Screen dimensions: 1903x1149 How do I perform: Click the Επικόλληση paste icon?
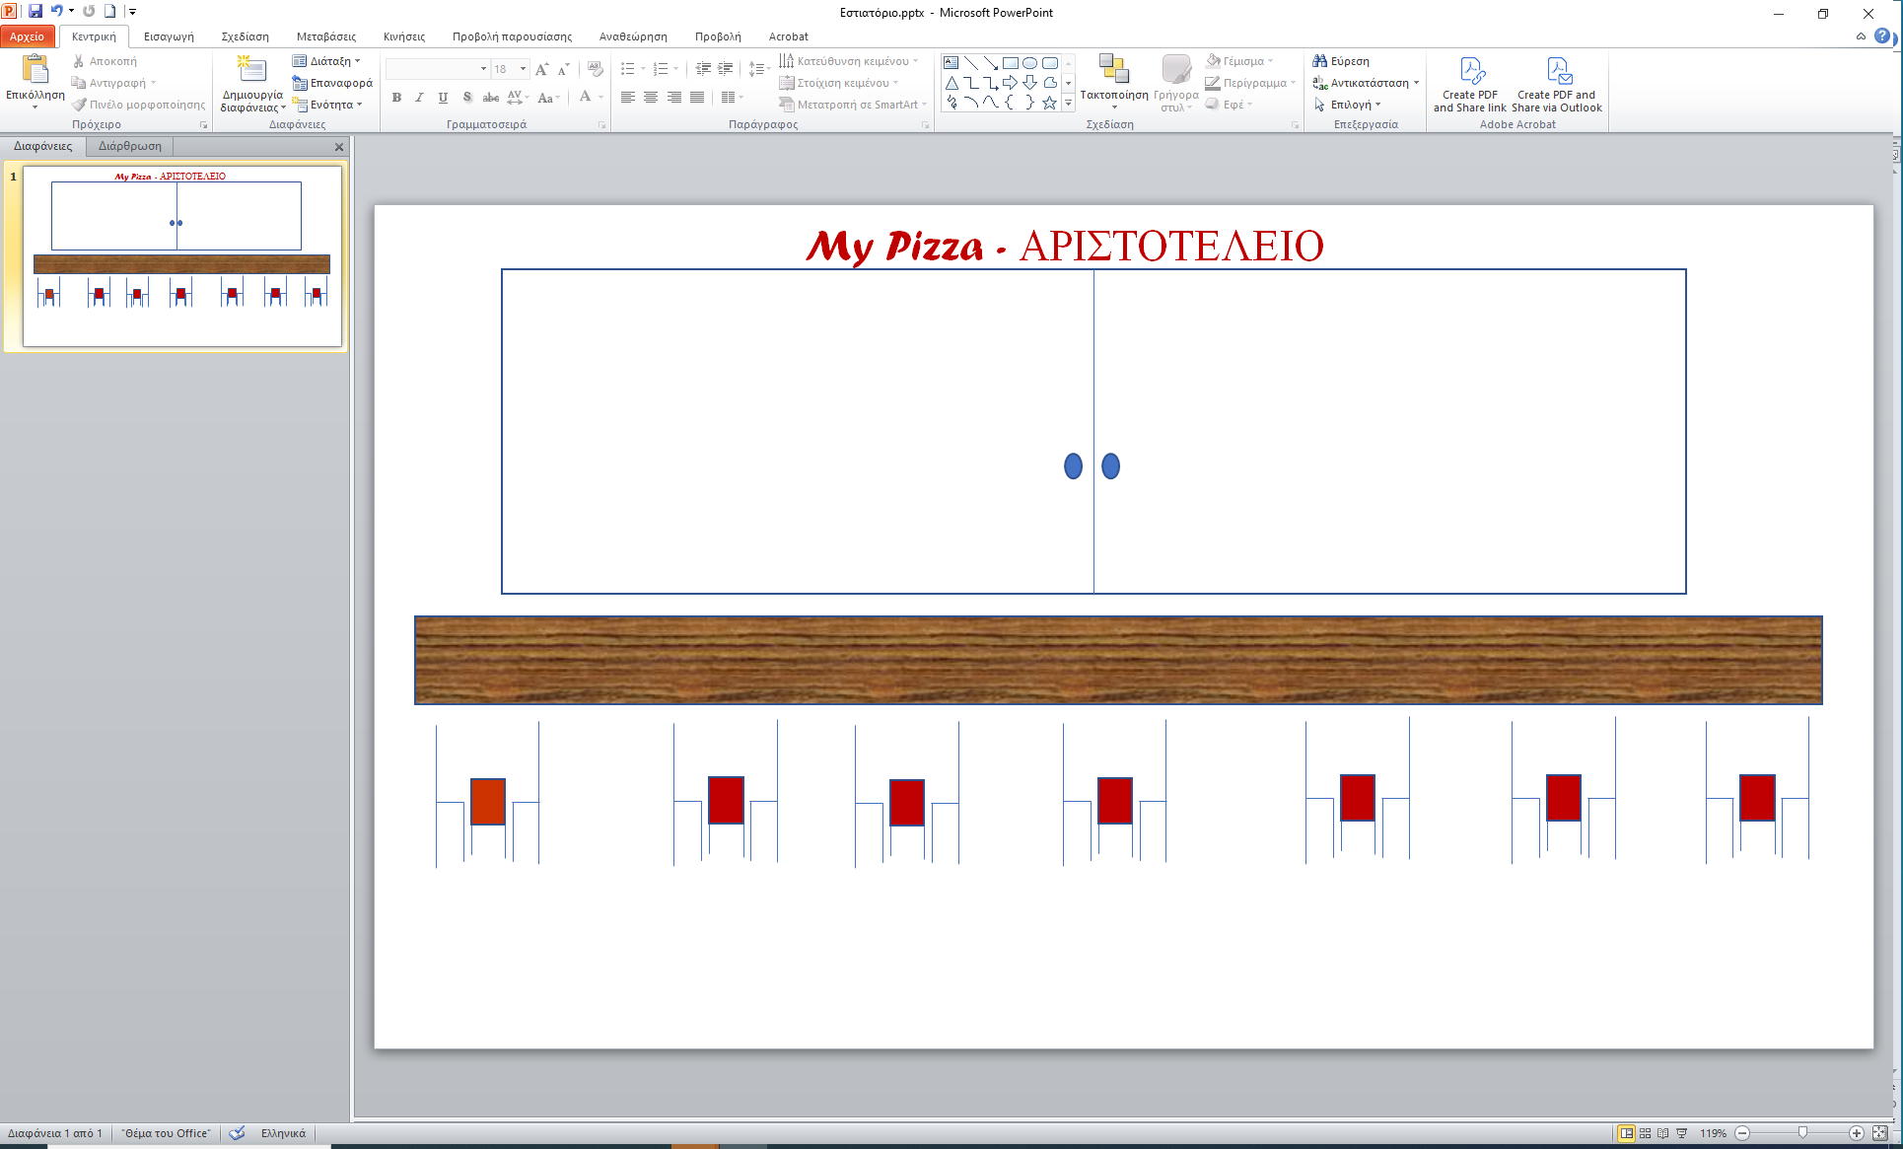coord(35,71)
